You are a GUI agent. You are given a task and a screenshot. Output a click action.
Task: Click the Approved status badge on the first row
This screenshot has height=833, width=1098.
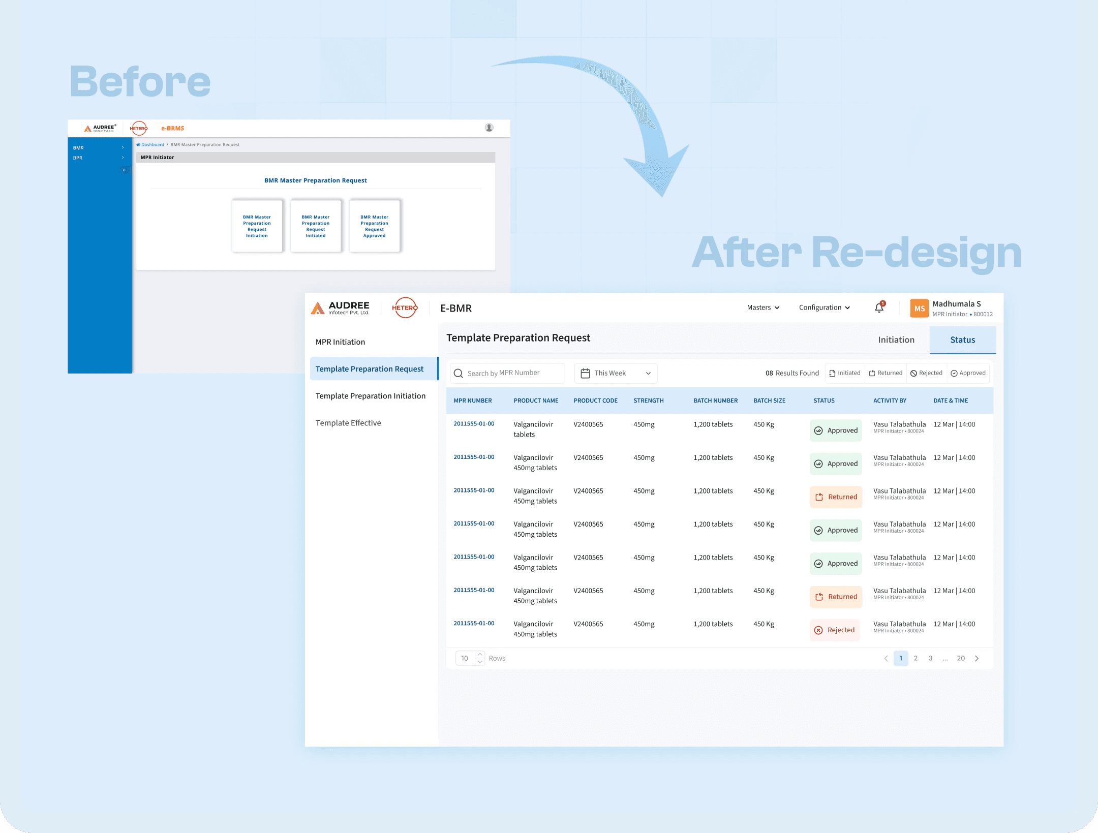point(836,430)
